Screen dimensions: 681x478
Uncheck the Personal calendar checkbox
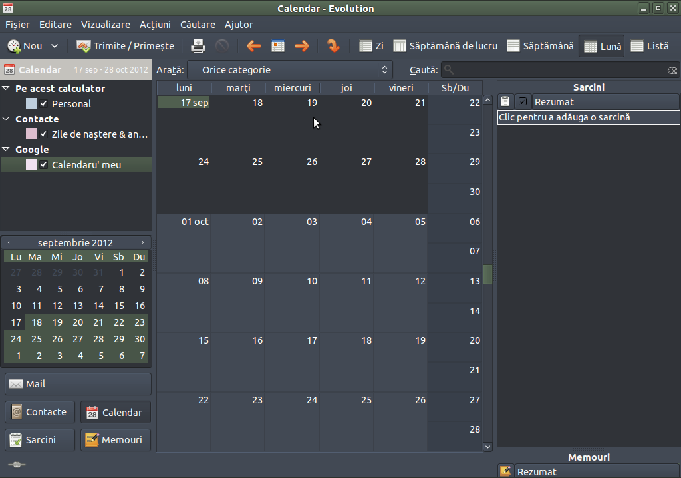pos(44,104)
